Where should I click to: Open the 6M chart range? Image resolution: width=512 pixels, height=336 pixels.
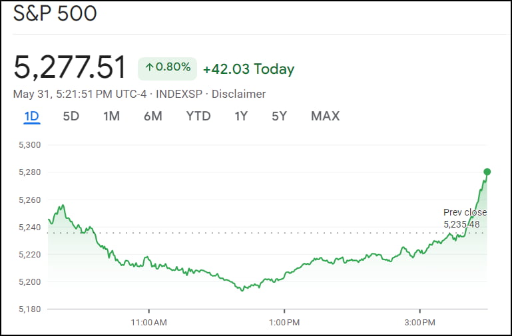coord(153,116)
